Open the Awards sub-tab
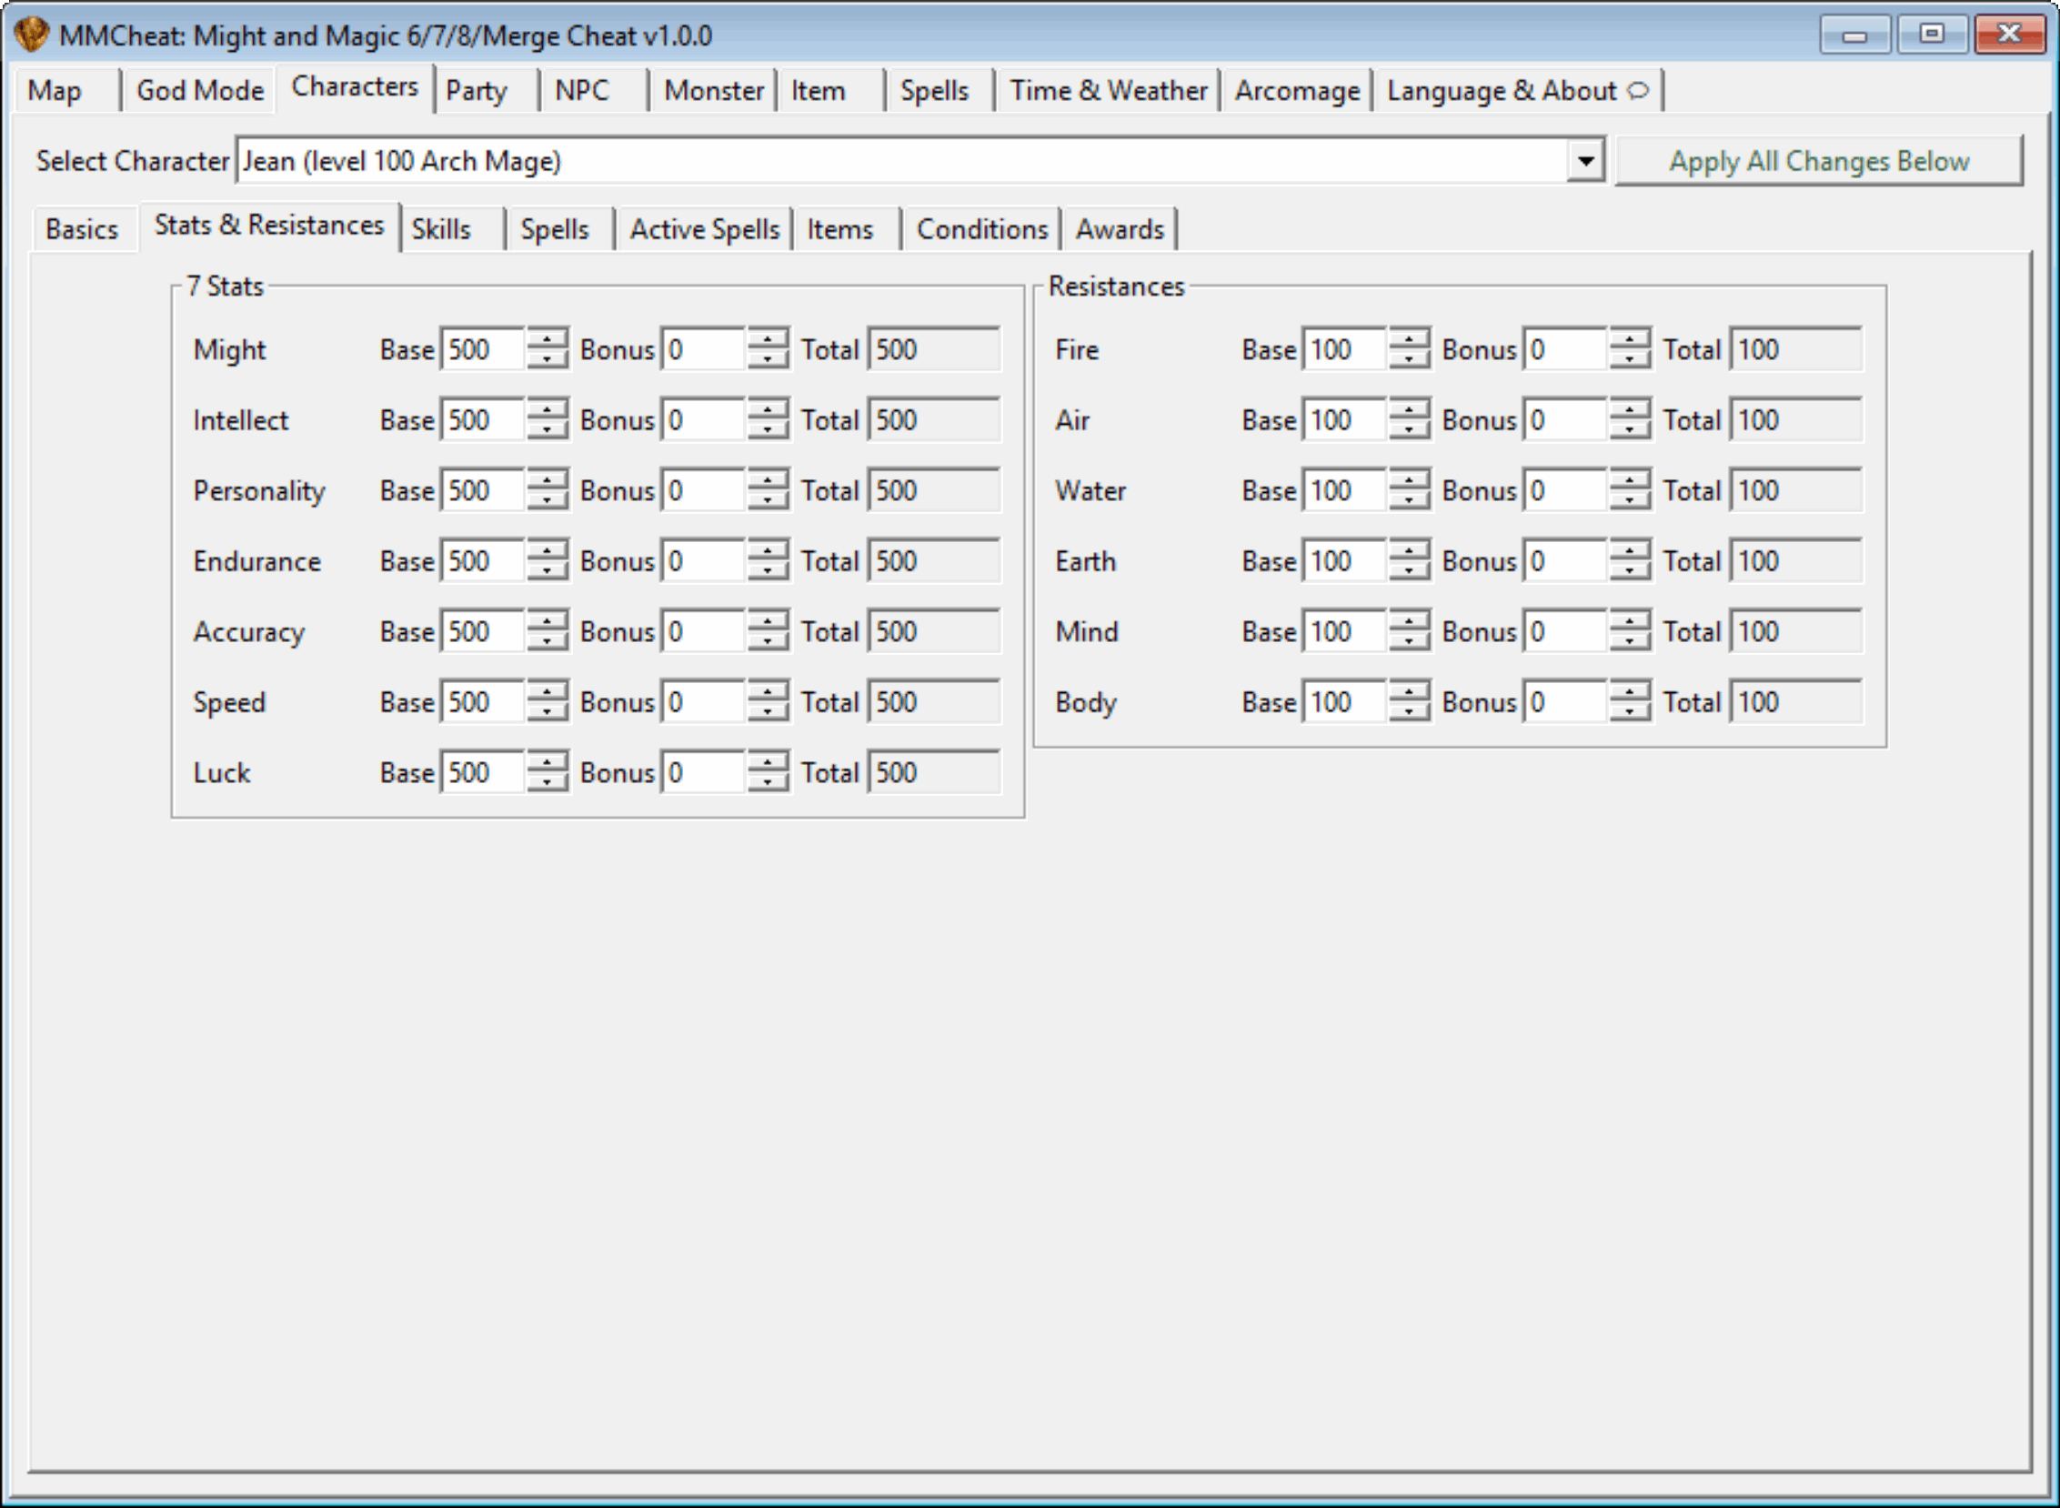 pos(1120,229)
